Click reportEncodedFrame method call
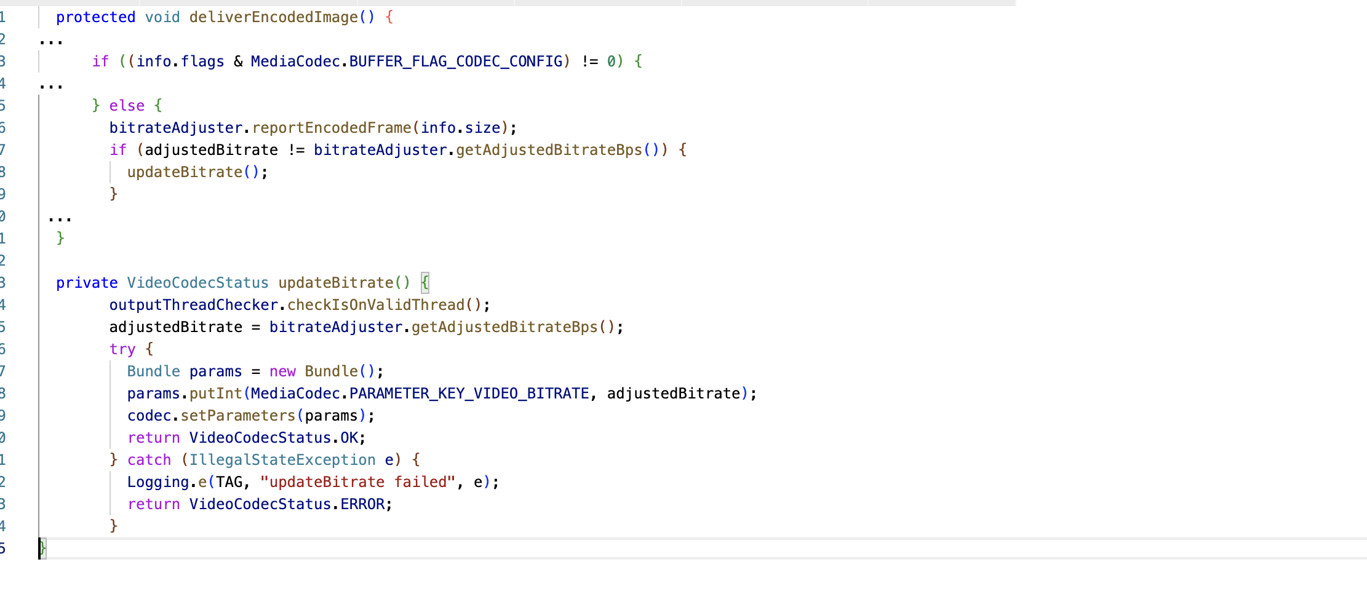1367x610 pixels. click(332, 128)
